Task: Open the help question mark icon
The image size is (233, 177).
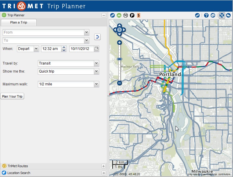Action: (x=206, y=15)
